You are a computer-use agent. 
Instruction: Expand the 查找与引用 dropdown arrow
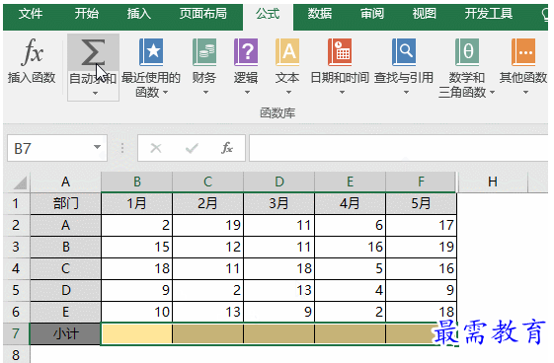(406, 93)
